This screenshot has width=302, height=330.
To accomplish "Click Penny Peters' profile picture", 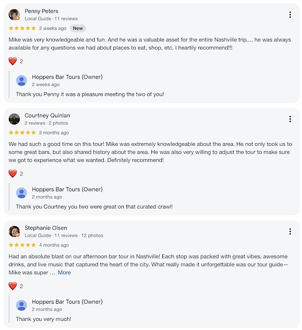I will pyautogui.click(x=14, y=15).
